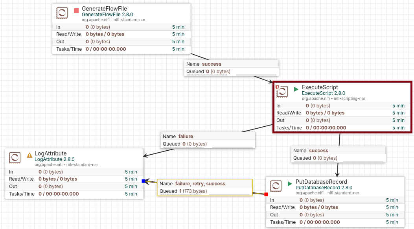Click the Read/Write row of LogAttribute
414x229 pixels.
74,179
